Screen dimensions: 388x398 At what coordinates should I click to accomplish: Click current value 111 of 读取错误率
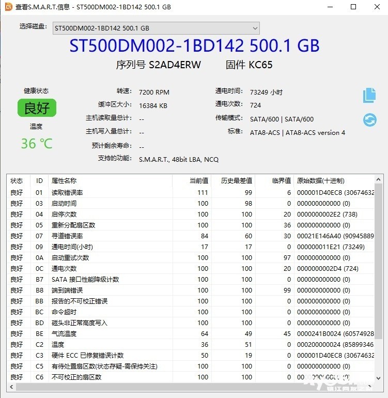(203, 192)
